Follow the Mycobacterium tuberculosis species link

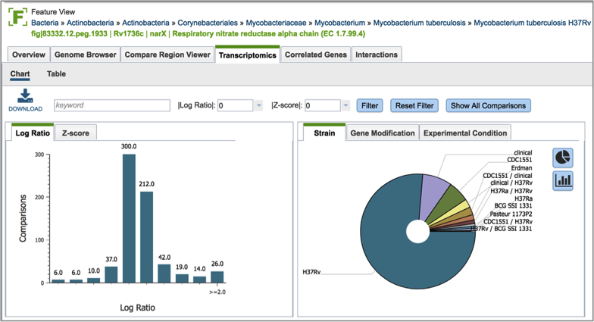point(420,23)
